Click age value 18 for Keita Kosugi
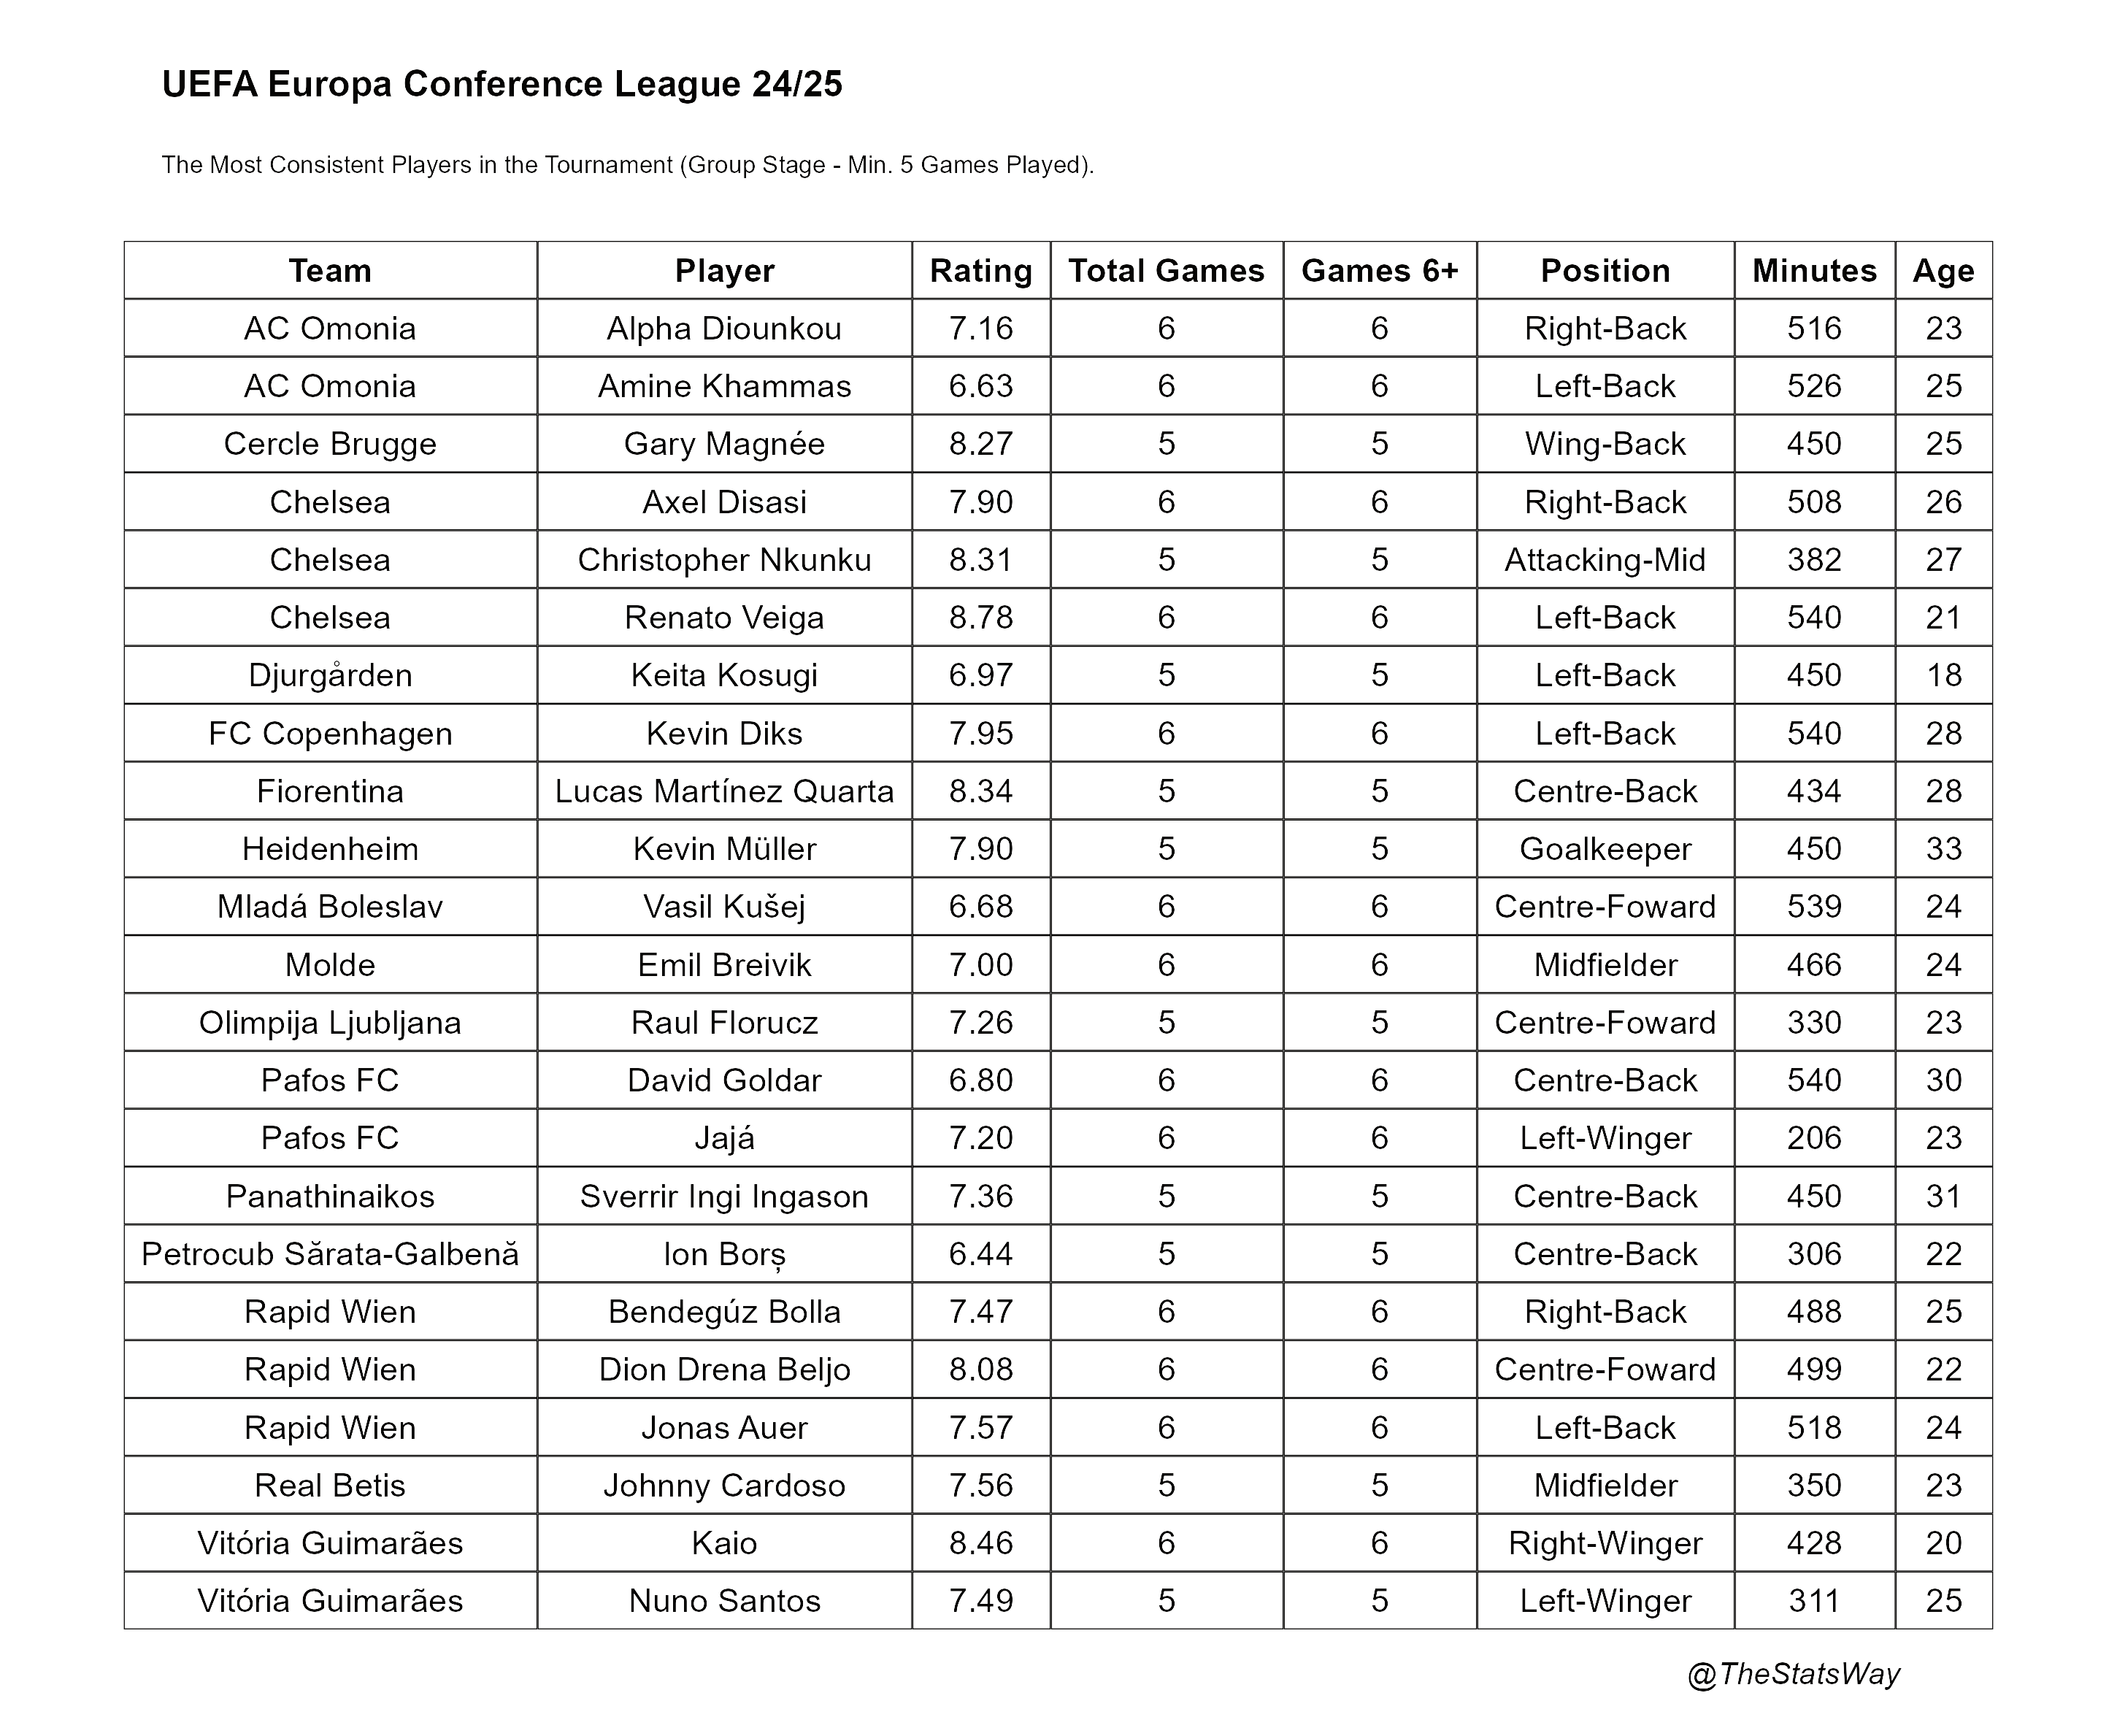This screenshot has width=2117, height=1736. pos(1943,676)
